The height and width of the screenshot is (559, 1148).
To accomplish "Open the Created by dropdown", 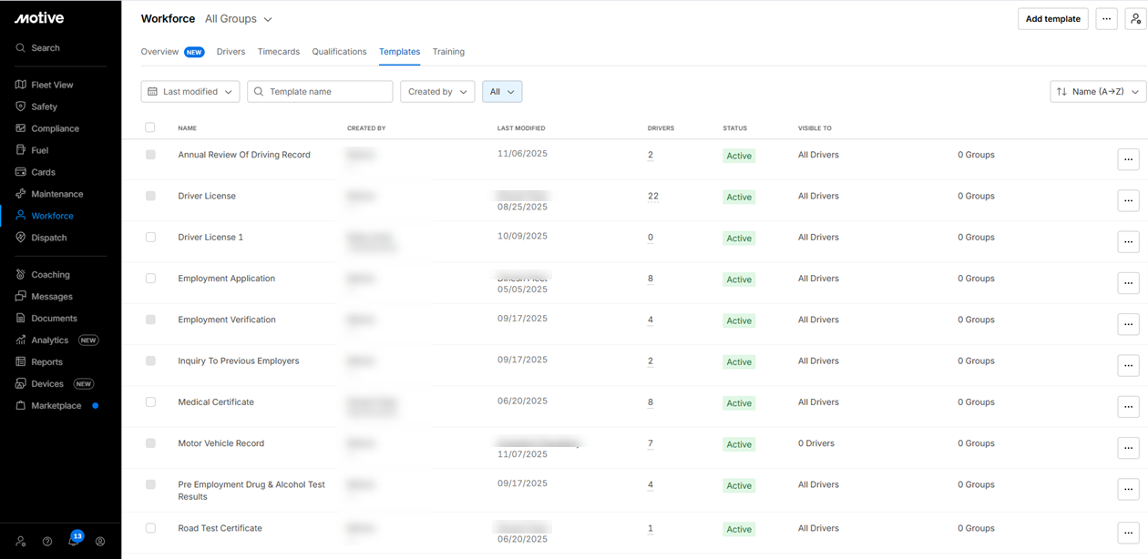I will coord(437,92).
